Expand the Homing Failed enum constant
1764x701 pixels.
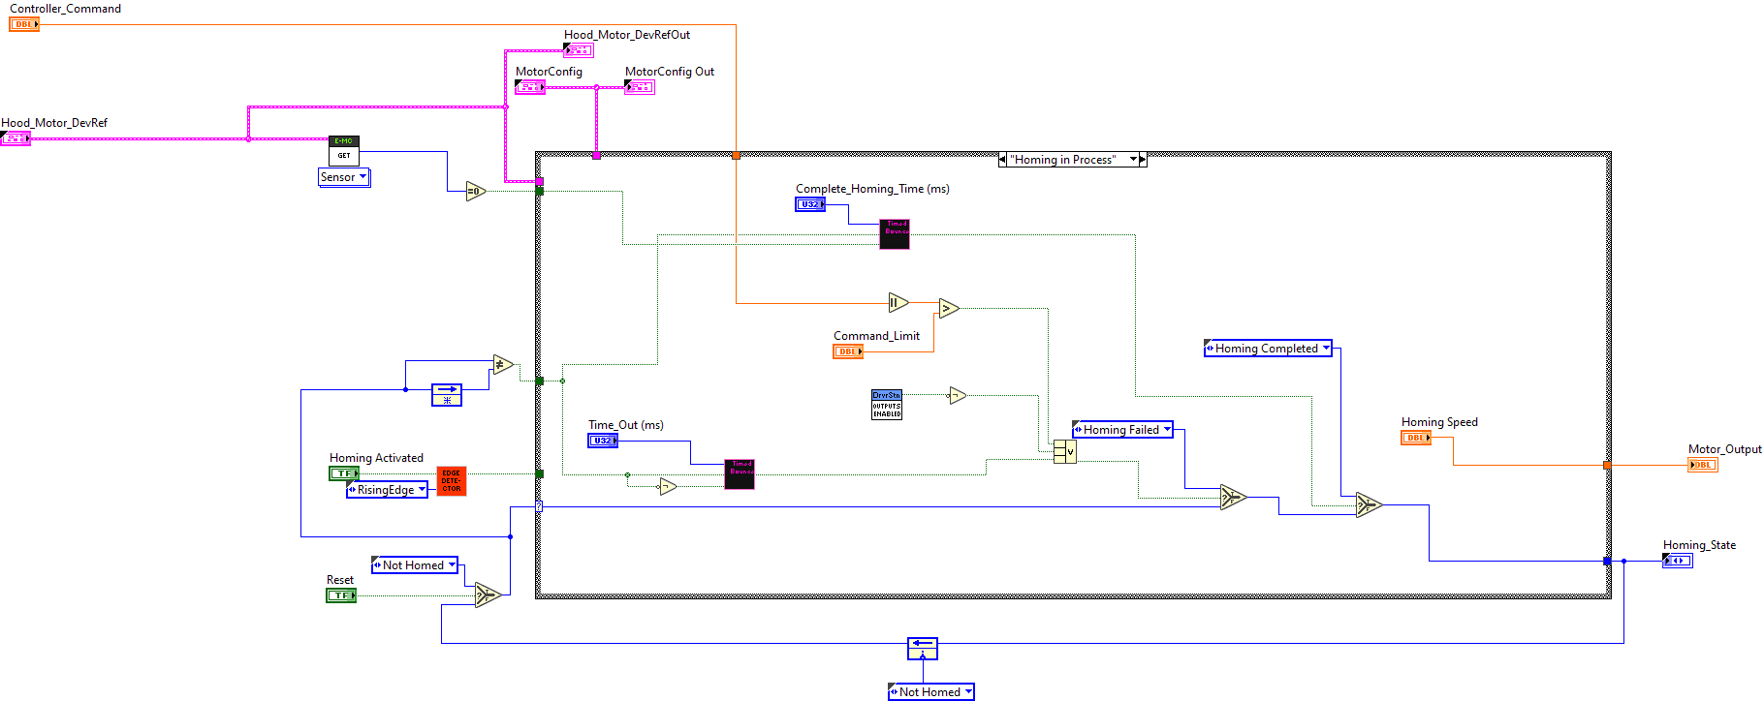[x=1122, y=430]
